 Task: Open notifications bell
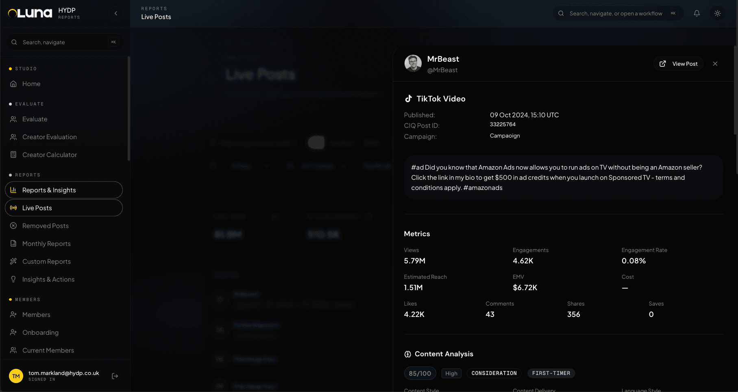click(697, 13)
